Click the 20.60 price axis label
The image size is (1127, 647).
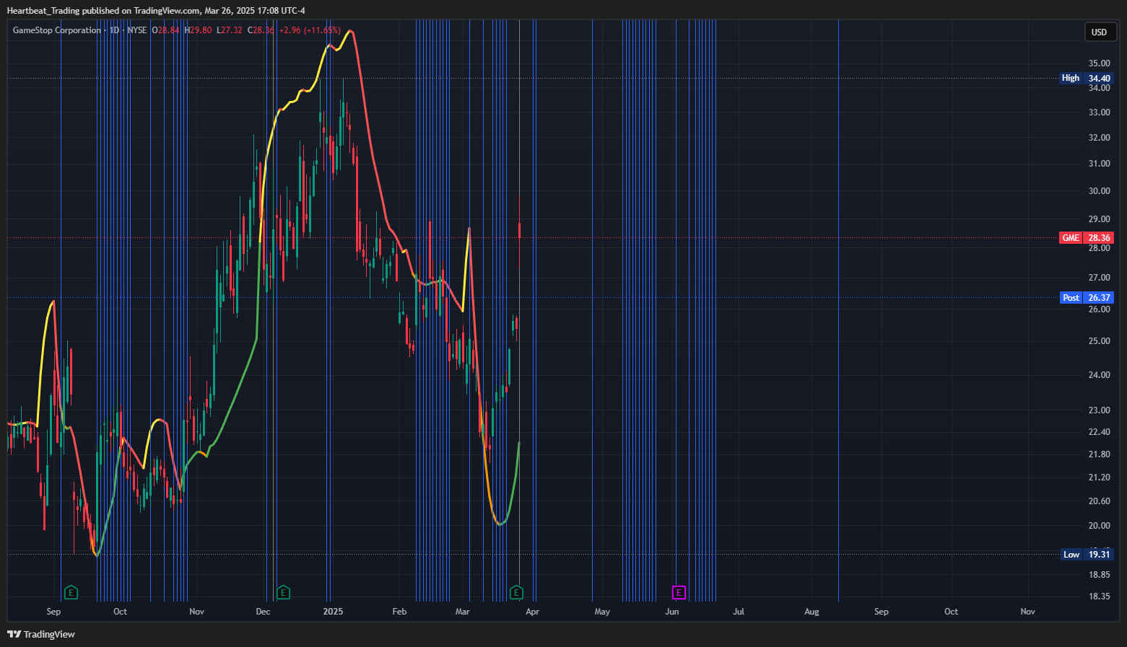(x=1100, y=501)
